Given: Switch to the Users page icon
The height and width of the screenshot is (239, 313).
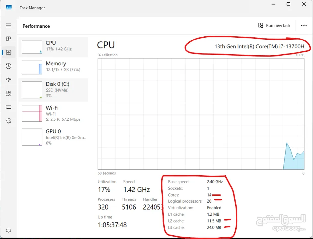Looking at the screenshot, I should tap(9, 93).
